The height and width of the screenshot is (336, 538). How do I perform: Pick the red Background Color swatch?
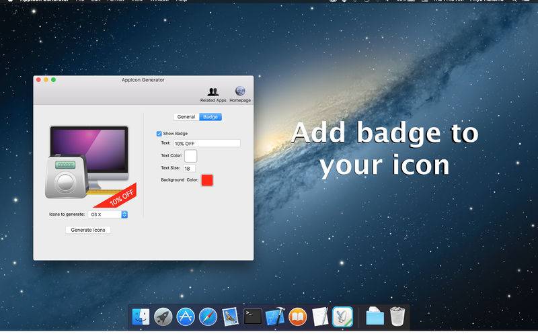207,180
